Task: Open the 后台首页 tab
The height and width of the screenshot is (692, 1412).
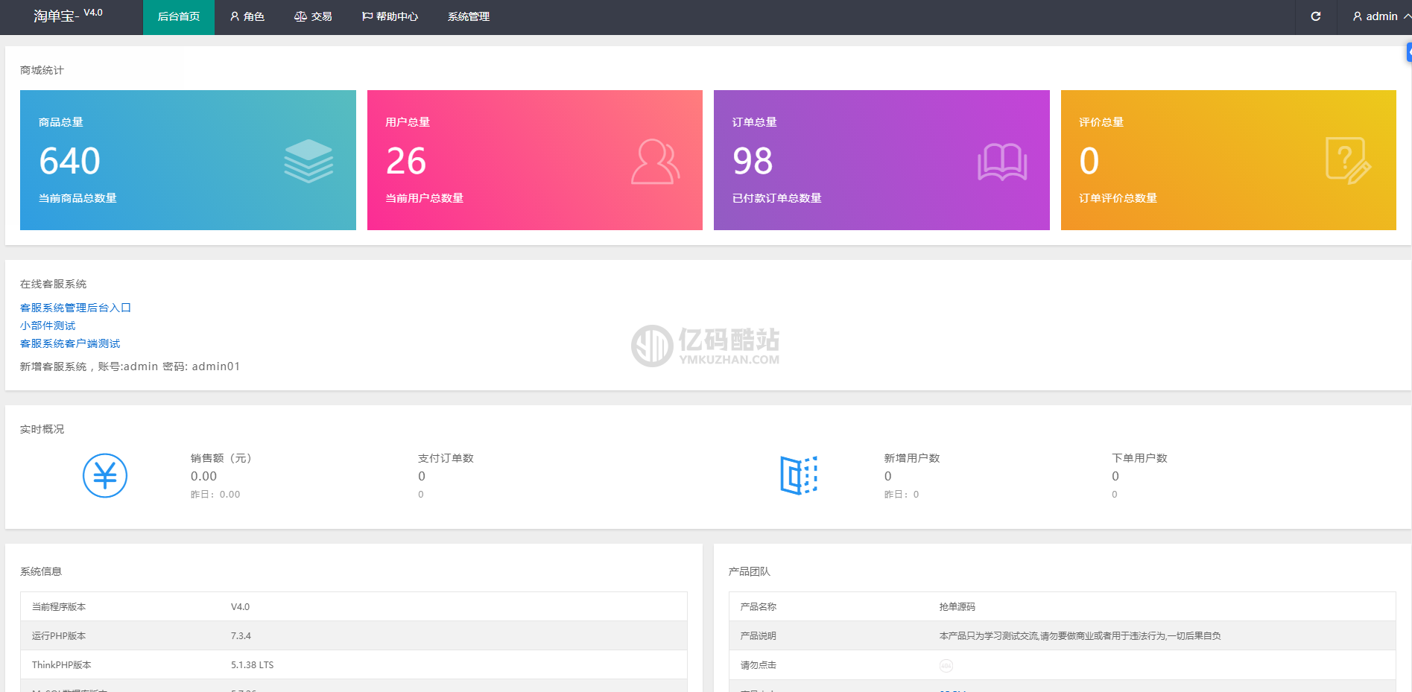Action: coord(179,17)
